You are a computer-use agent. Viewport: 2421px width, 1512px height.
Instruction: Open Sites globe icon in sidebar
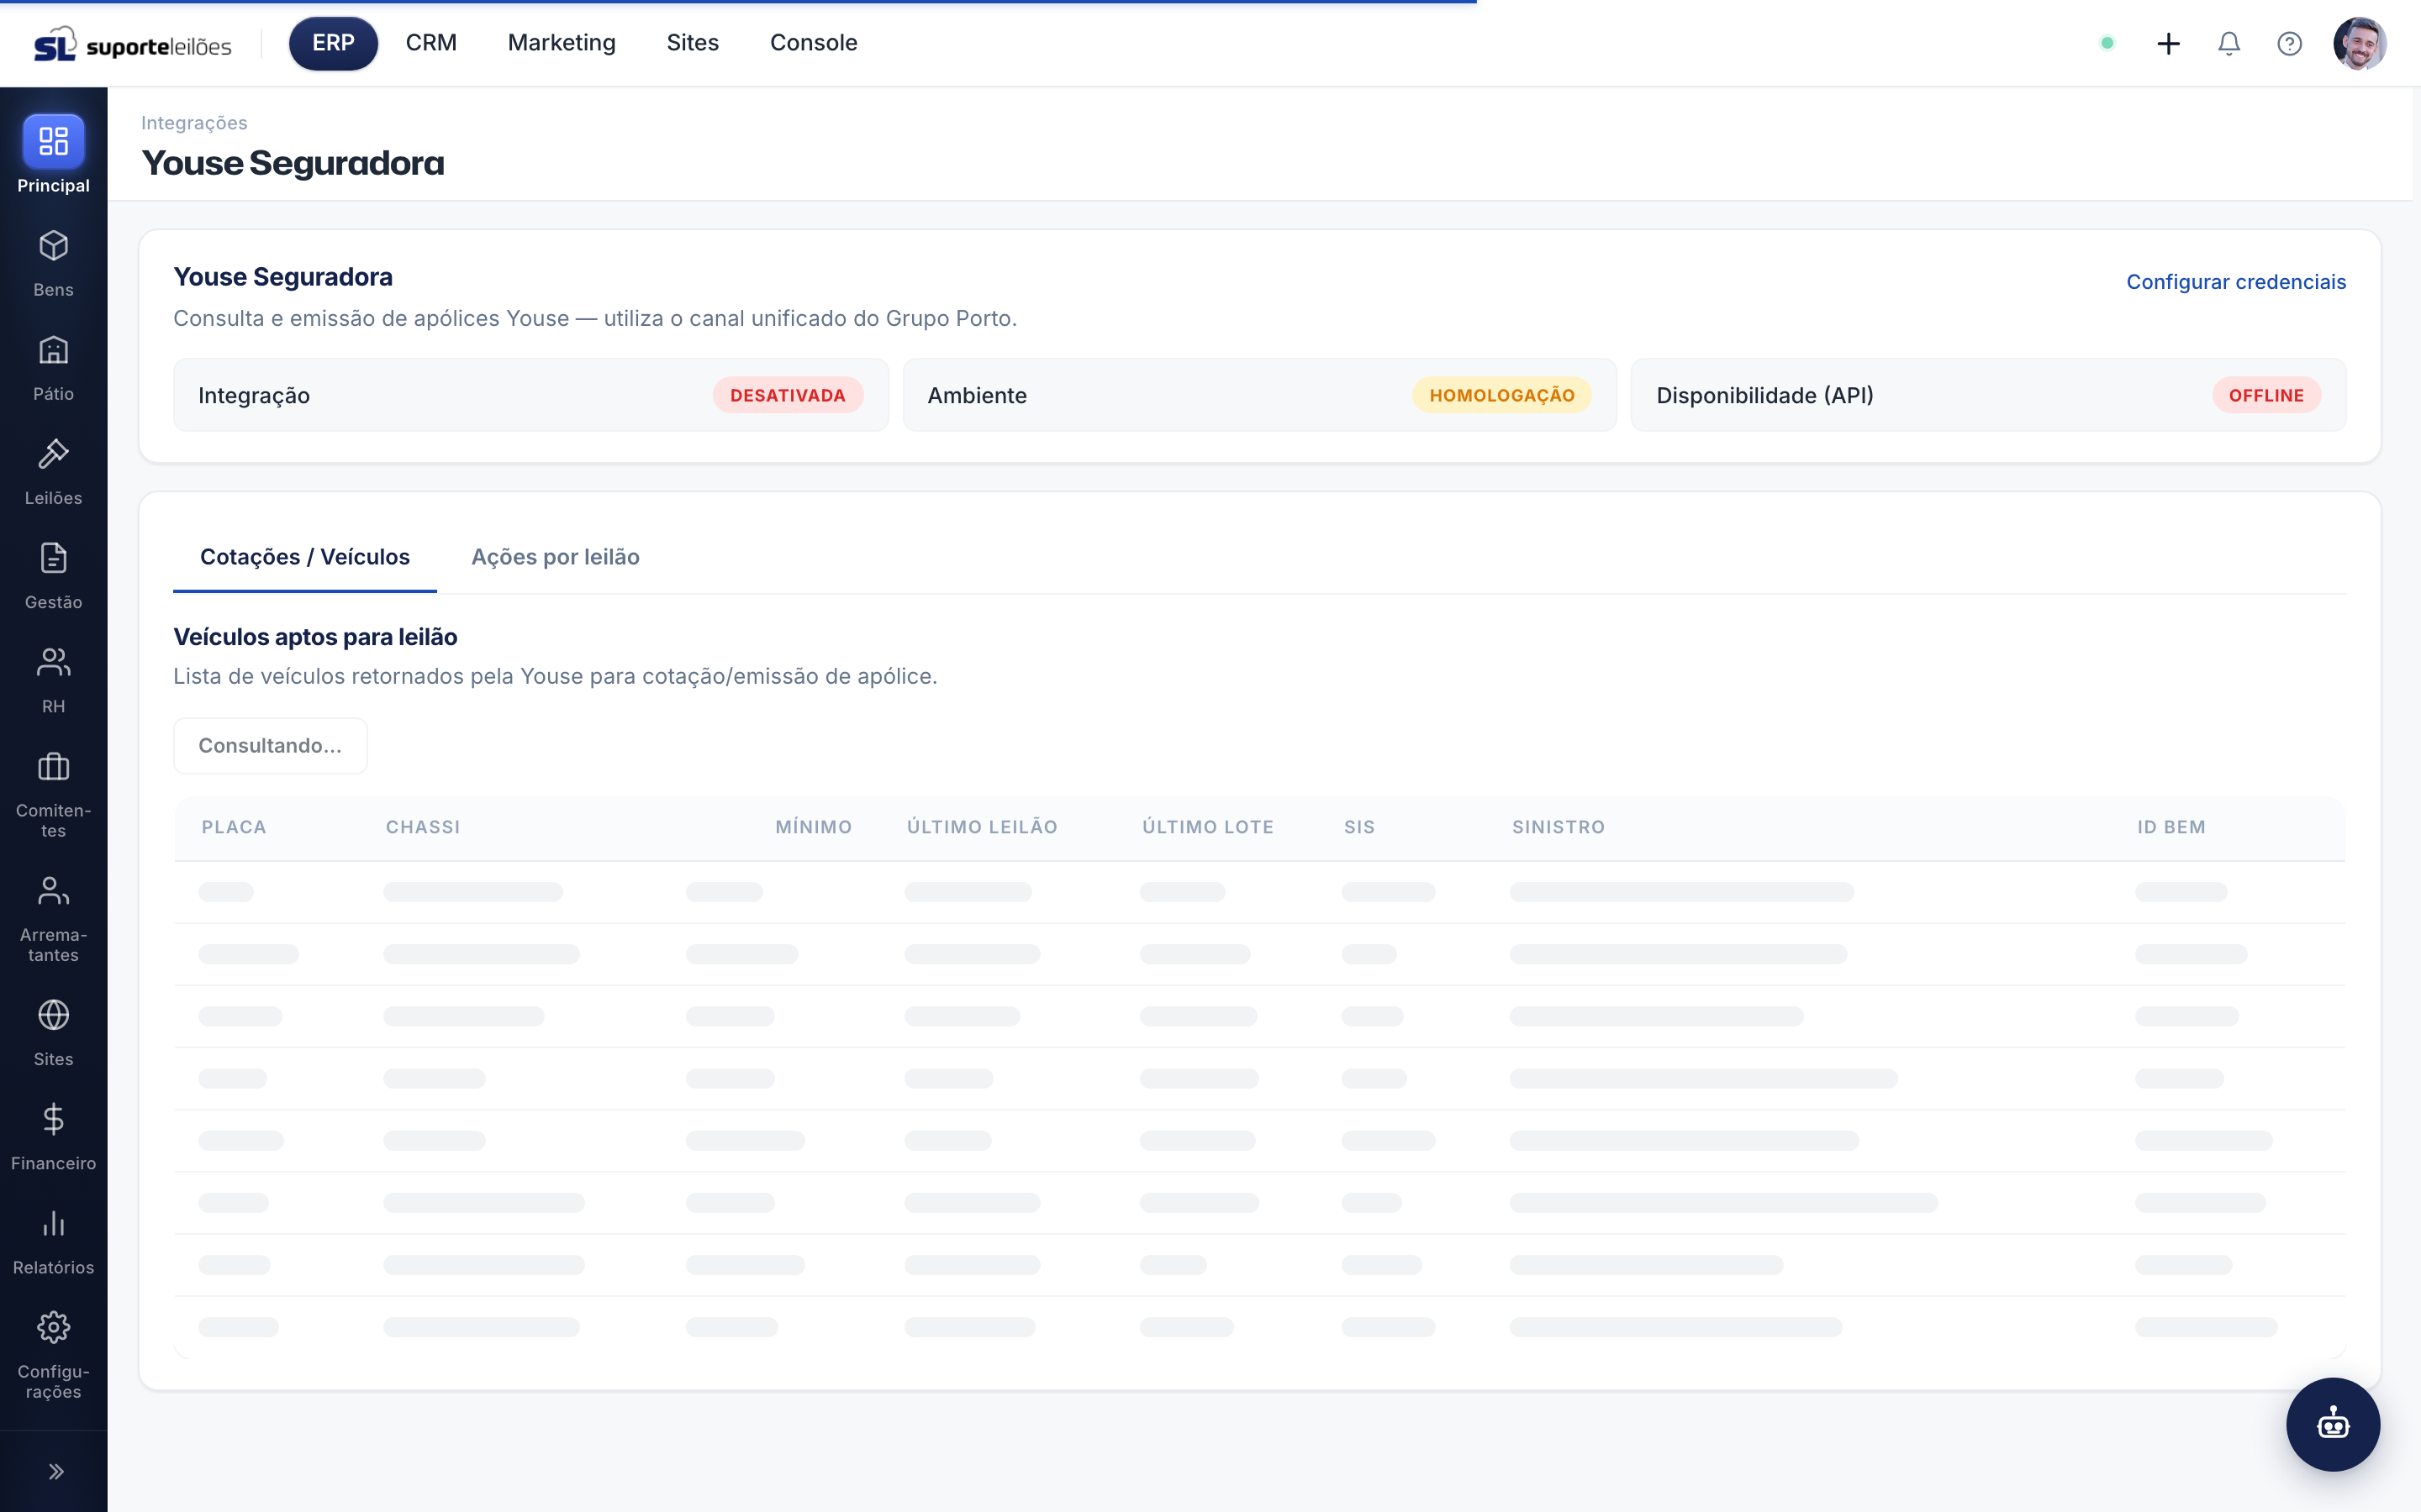point(53,1015)
